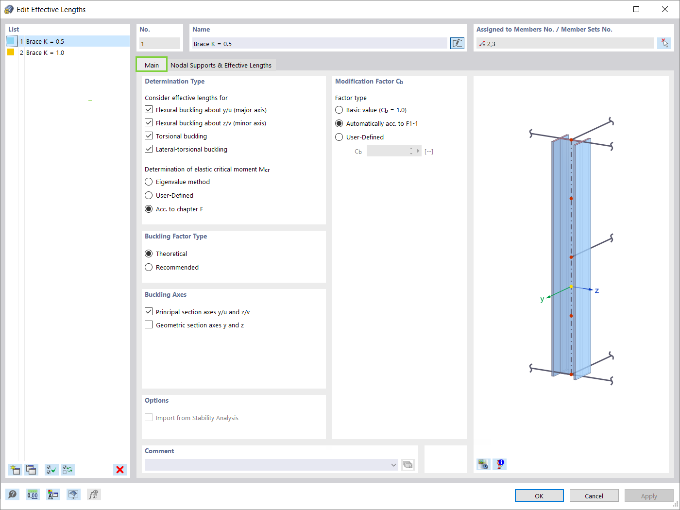Image resolution: width=680 pixels, height=510 pixels.
Task: Click the invert selection icon
Action: pyautogui.click(x=68, y=470)
